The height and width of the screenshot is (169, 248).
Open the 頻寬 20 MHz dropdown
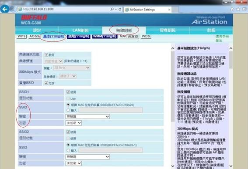pos(72,68)
